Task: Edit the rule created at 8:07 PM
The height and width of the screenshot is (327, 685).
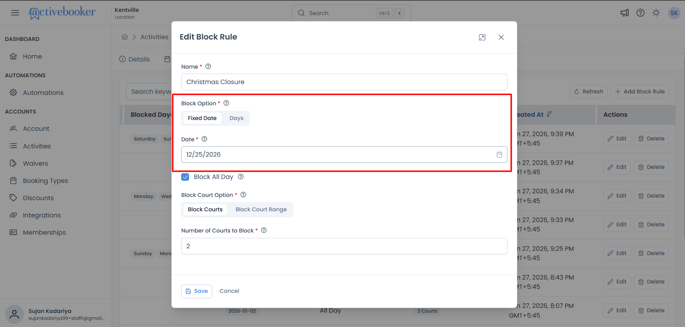Action: point(617,310)
